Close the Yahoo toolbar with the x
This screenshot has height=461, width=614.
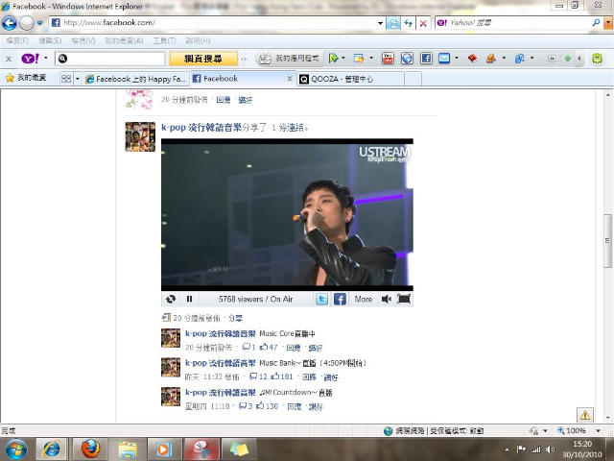pyautogui.click(x=9, y=59)
